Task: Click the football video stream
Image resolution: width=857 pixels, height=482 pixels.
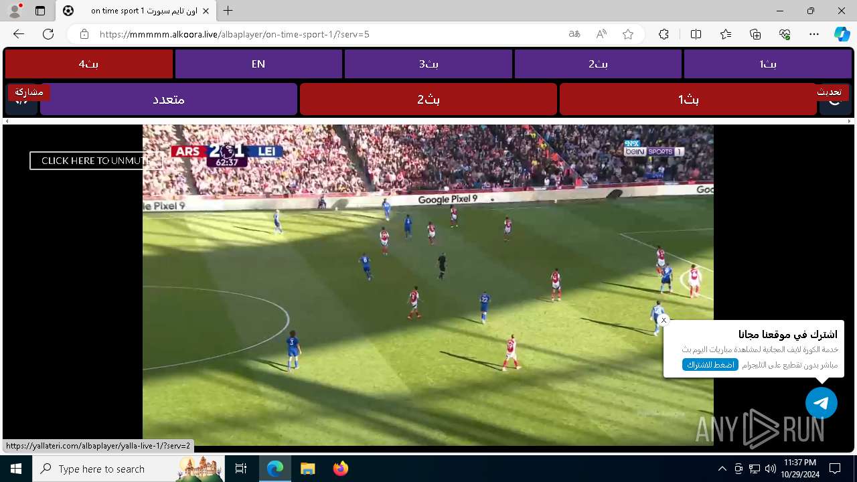Action: click(x=428, y=285)
